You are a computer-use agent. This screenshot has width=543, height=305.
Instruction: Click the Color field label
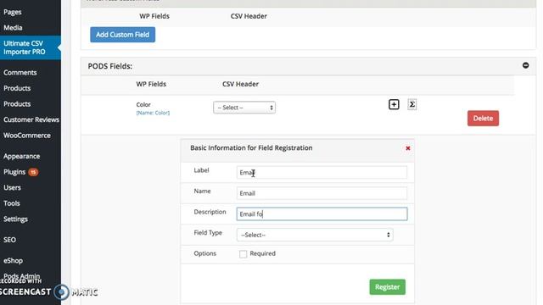(x=143, y=104)
